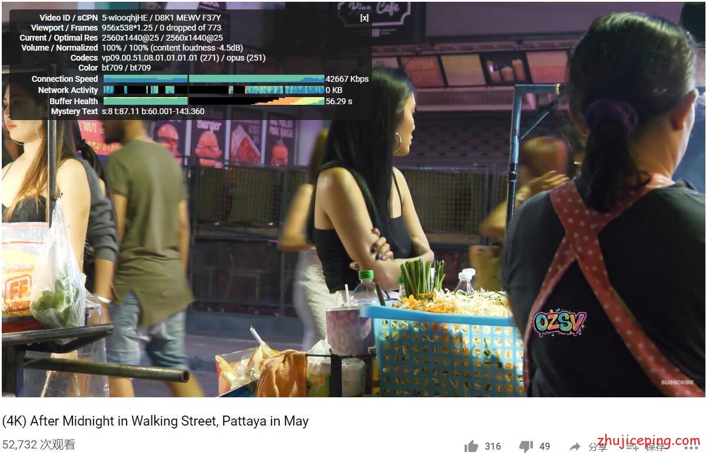This screenshot has width=706, height=455.
Task: Click the Buffer Health graph bar
Action: click(214, 101)
